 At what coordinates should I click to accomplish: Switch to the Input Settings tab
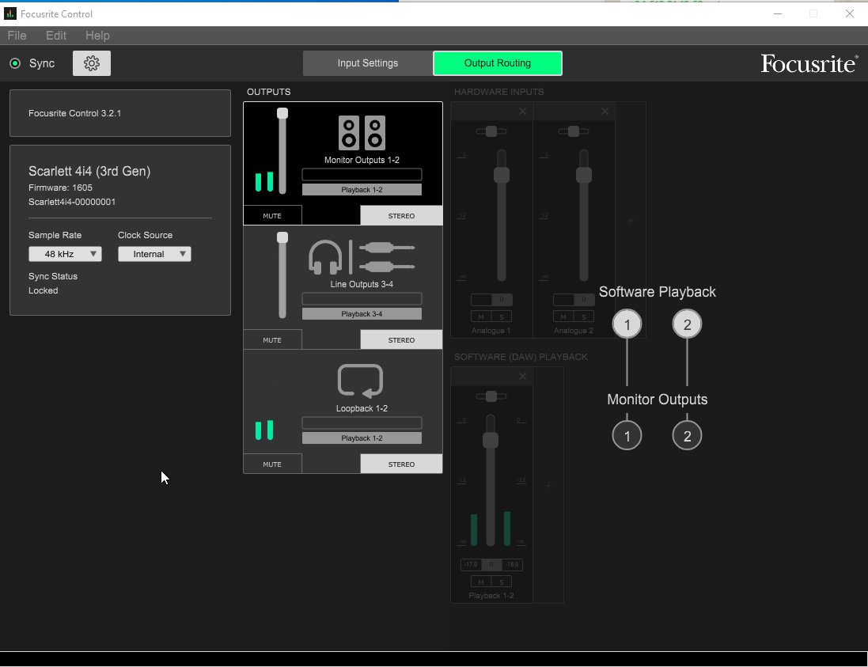coord(368,63)
